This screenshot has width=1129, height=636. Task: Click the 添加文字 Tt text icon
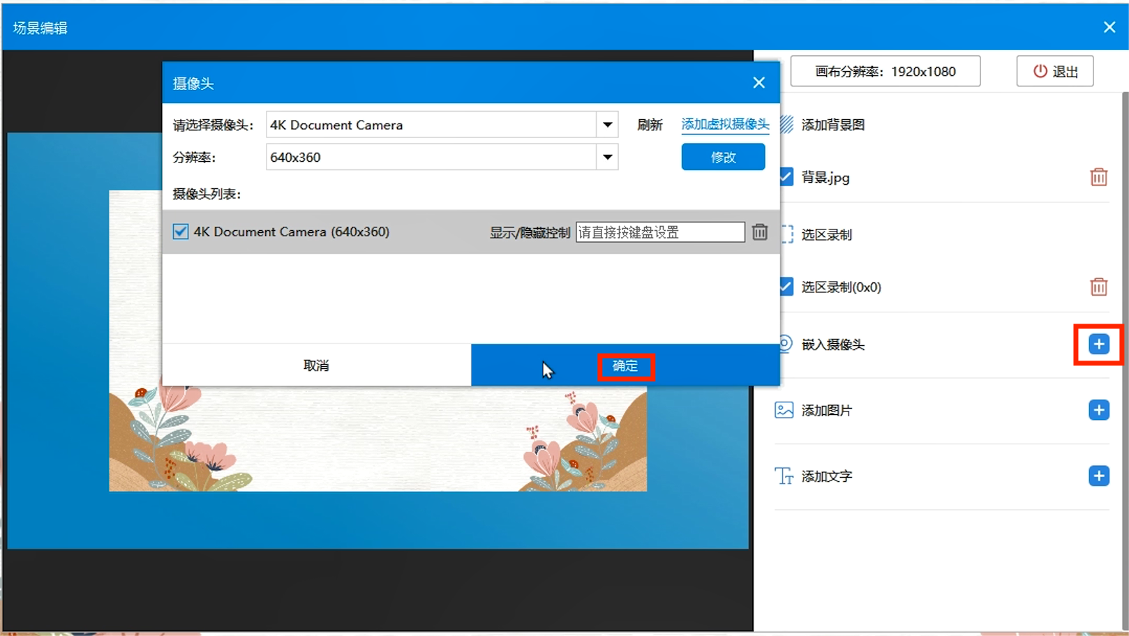tap(784, 476)
